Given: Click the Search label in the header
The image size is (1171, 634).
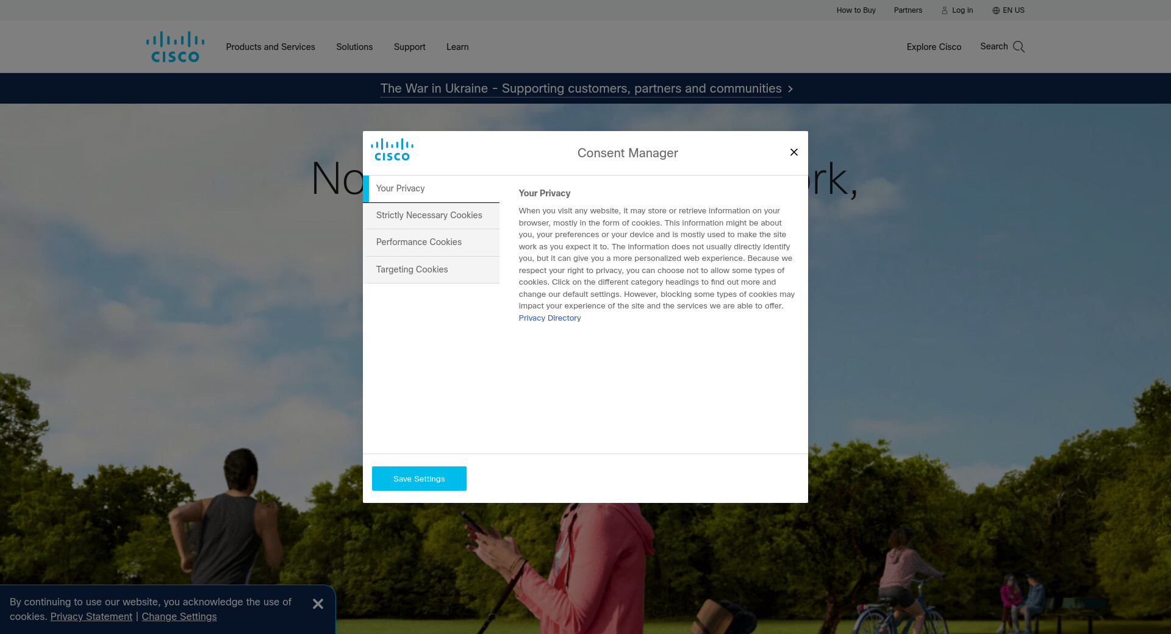Looking at the screenshot, I should (x=994, y=46).
